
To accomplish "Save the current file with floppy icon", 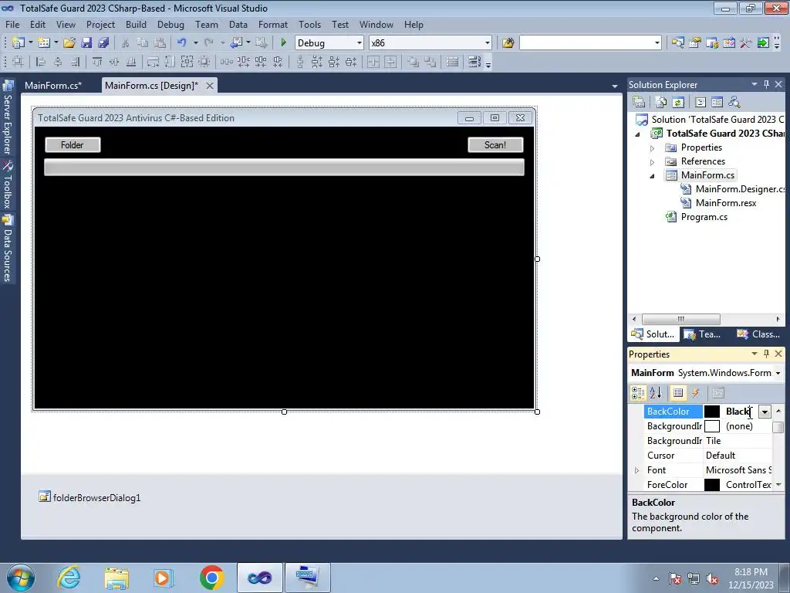I will 86,43.
